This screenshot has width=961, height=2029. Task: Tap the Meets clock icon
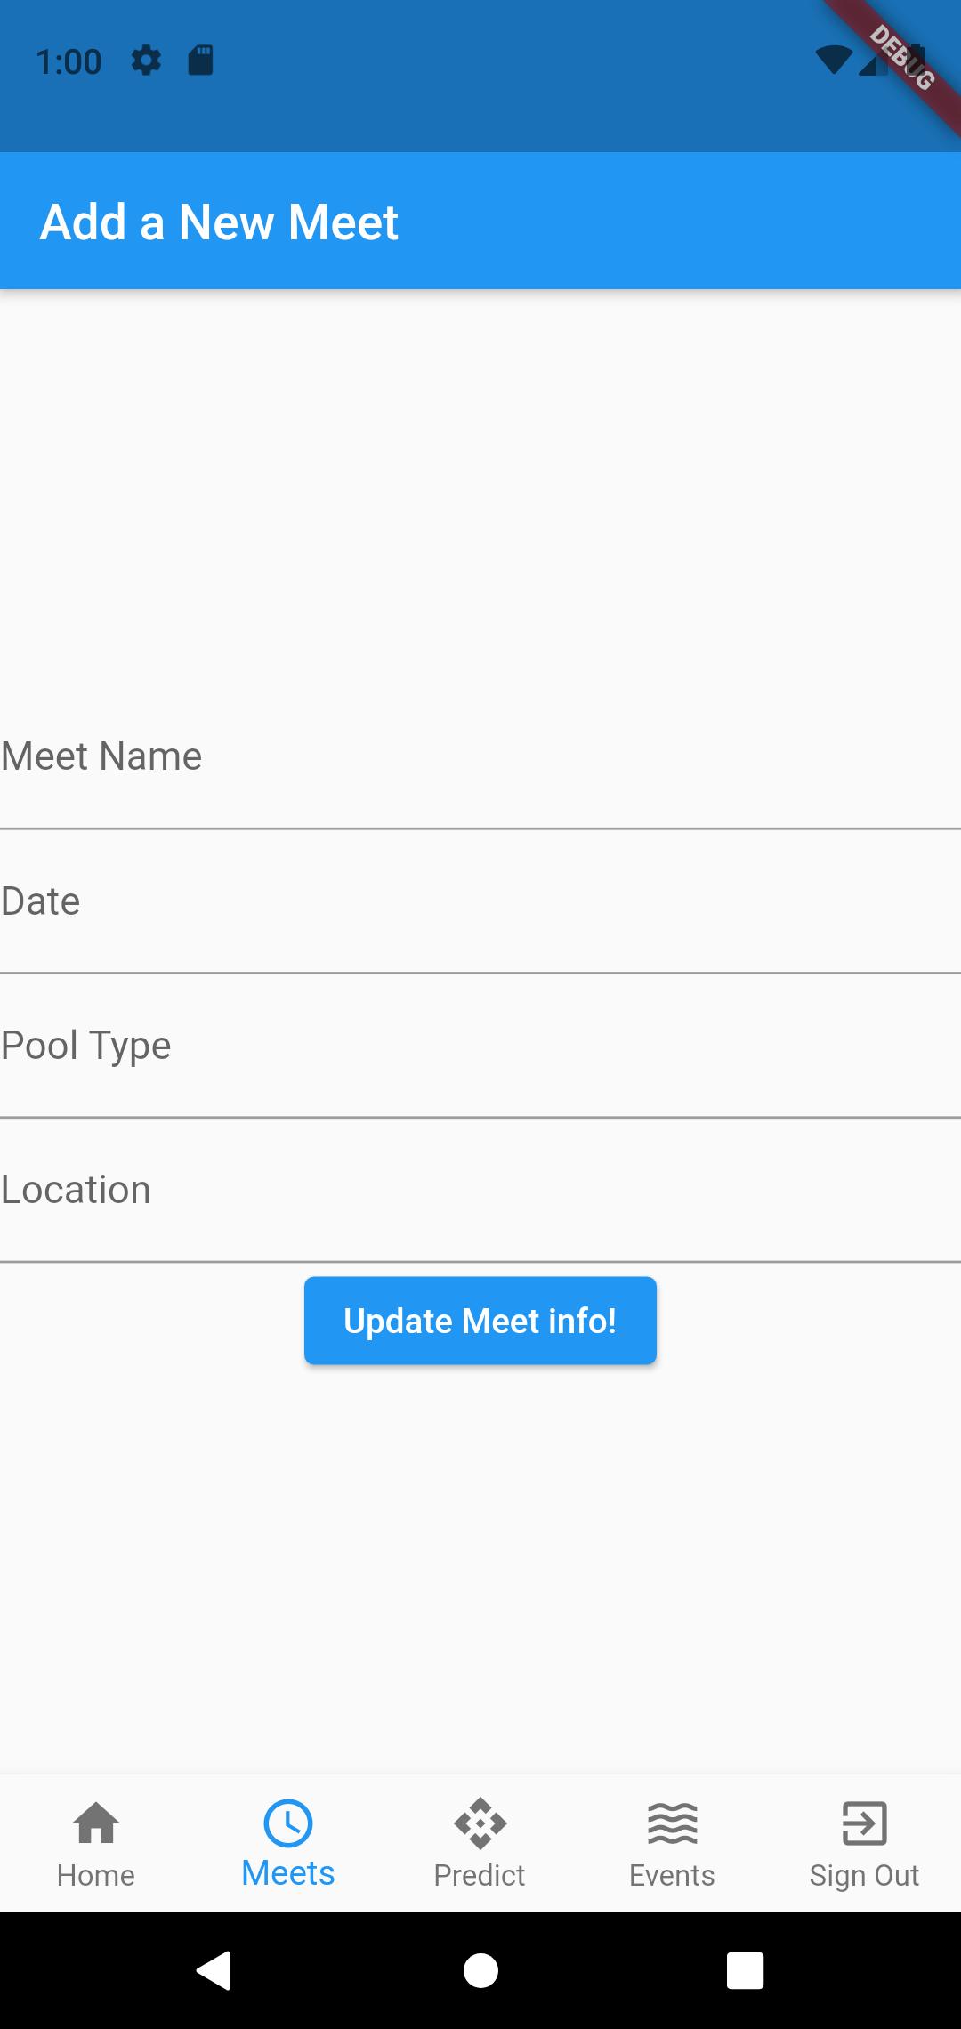pyautogui.click(x=288, y=1823)
